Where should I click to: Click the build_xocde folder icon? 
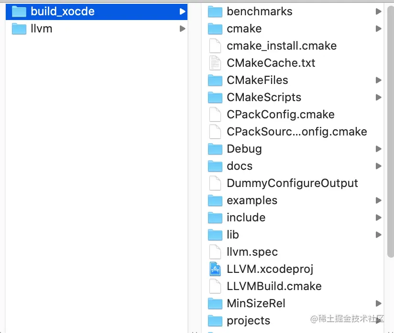click(19, 11)
